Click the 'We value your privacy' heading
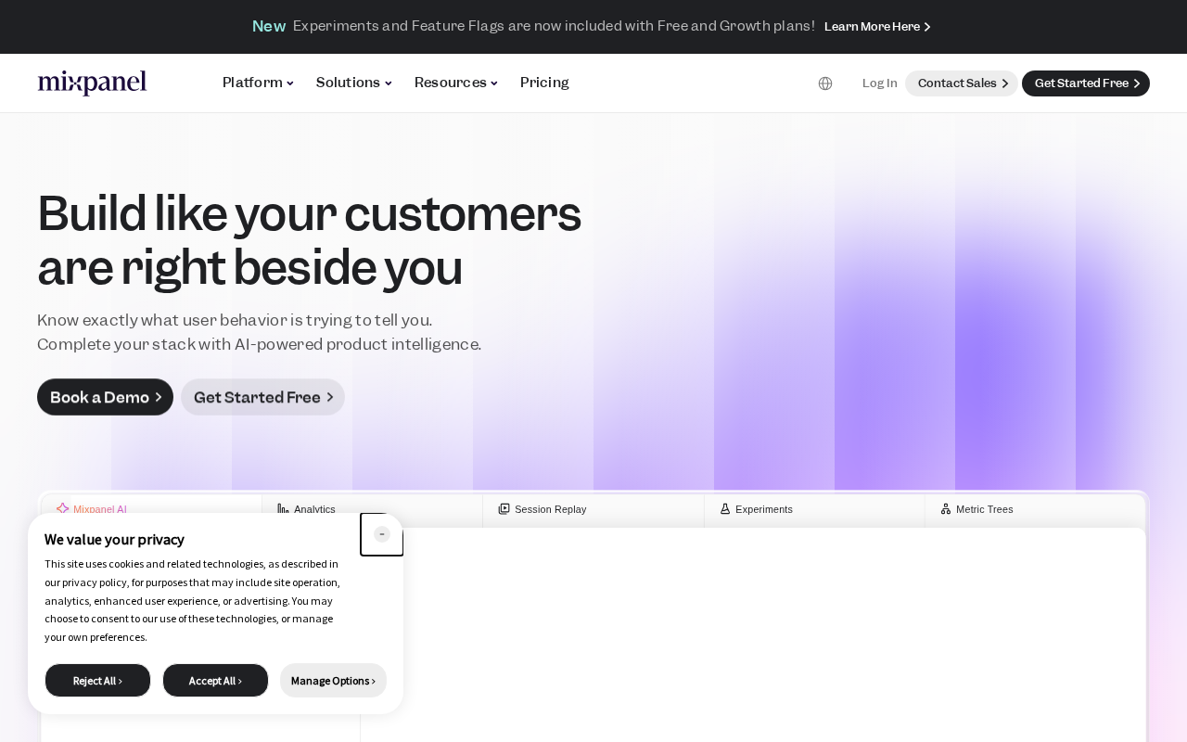Screen dimensions: 1187x742 (x=114, y=540)
